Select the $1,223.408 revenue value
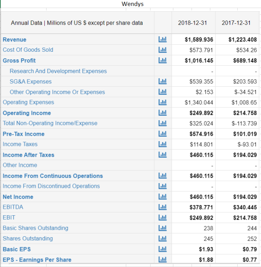Image resolution: width=261 pixels, height=267 pixels. 243,40
